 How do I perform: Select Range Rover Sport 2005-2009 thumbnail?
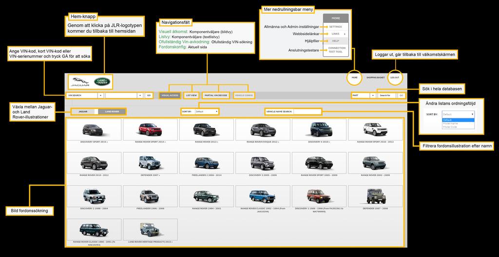click(319, 163)
